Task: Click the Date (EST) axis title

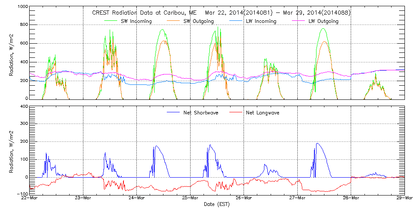Action: point(217,204)
